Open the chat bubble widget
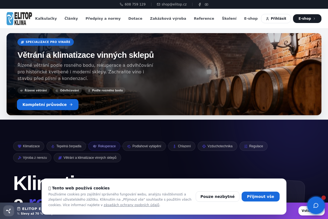This screenshot has height=219, width=328. (x=316, y=205)
